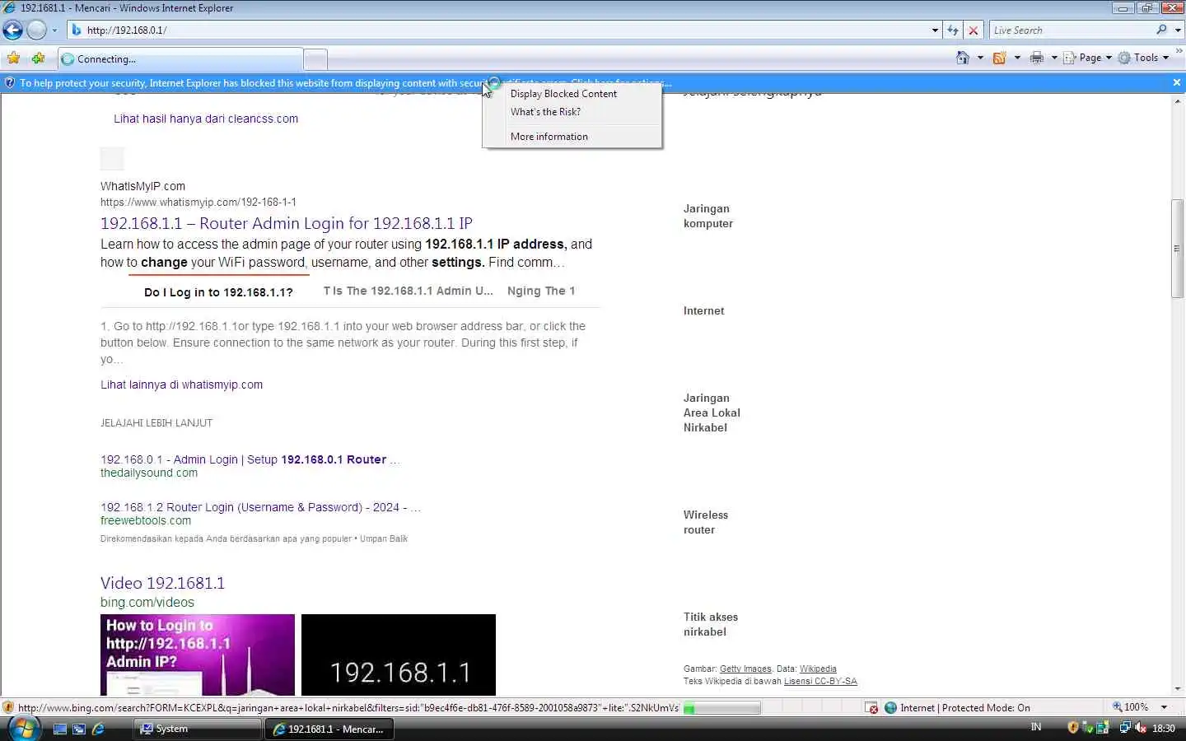Screen dimensions: 1186x741
Task: Expand the Print options dropdown arrow
Action: (x=1054, y=58)
